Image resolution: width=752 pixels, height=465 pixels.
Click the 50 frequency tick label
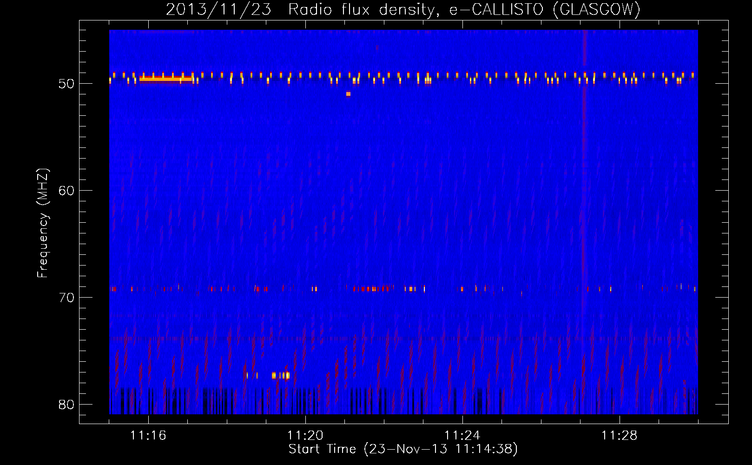66,84
